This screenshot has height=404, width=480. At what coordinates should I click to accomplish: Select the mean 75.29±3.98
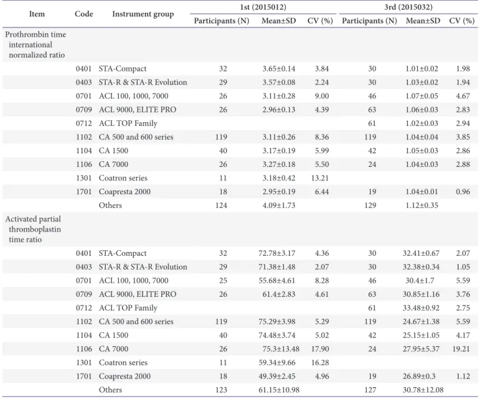coord(277,321)
